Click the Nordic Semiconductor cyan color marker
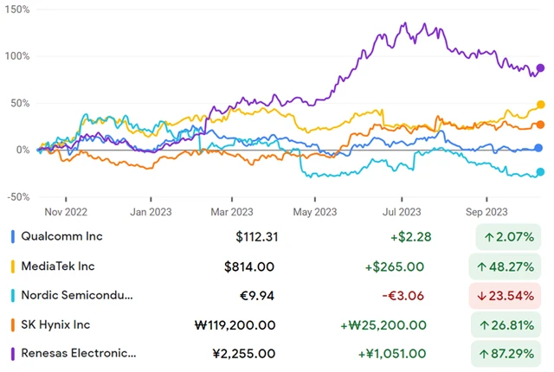This screenshot has height=372, width=554. [x=12, y=294]
